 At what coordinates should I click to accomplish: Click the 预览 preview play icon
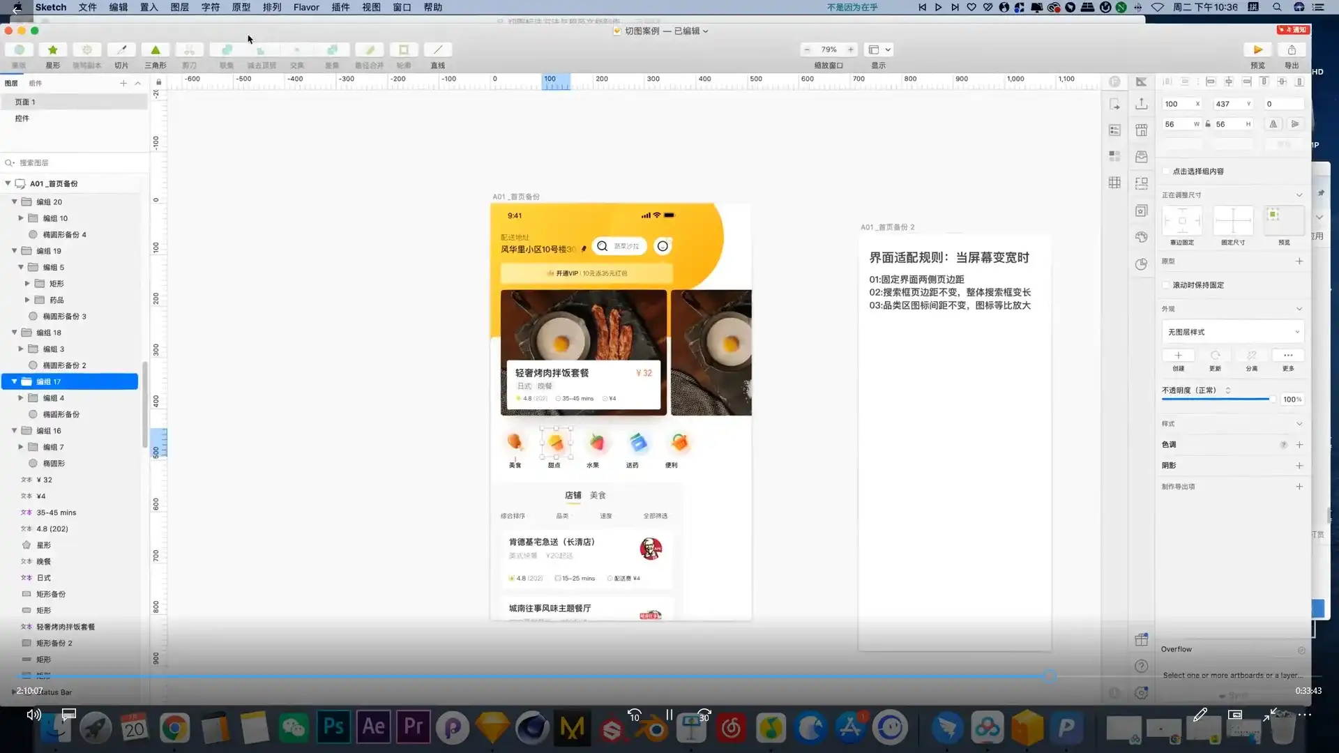1257,50
